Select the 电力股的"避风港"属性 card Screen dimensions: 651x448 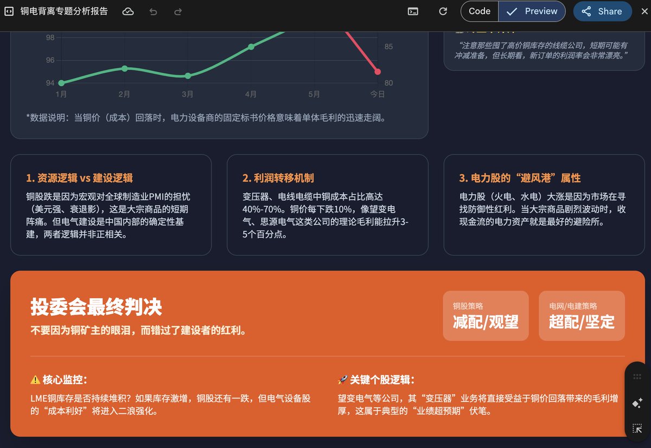pyautogui.click(x=544, y=204)
